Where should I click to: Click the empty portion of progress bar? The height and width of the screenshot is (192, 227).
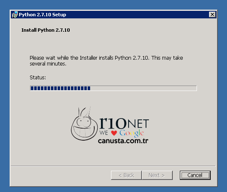click(143, 88)
